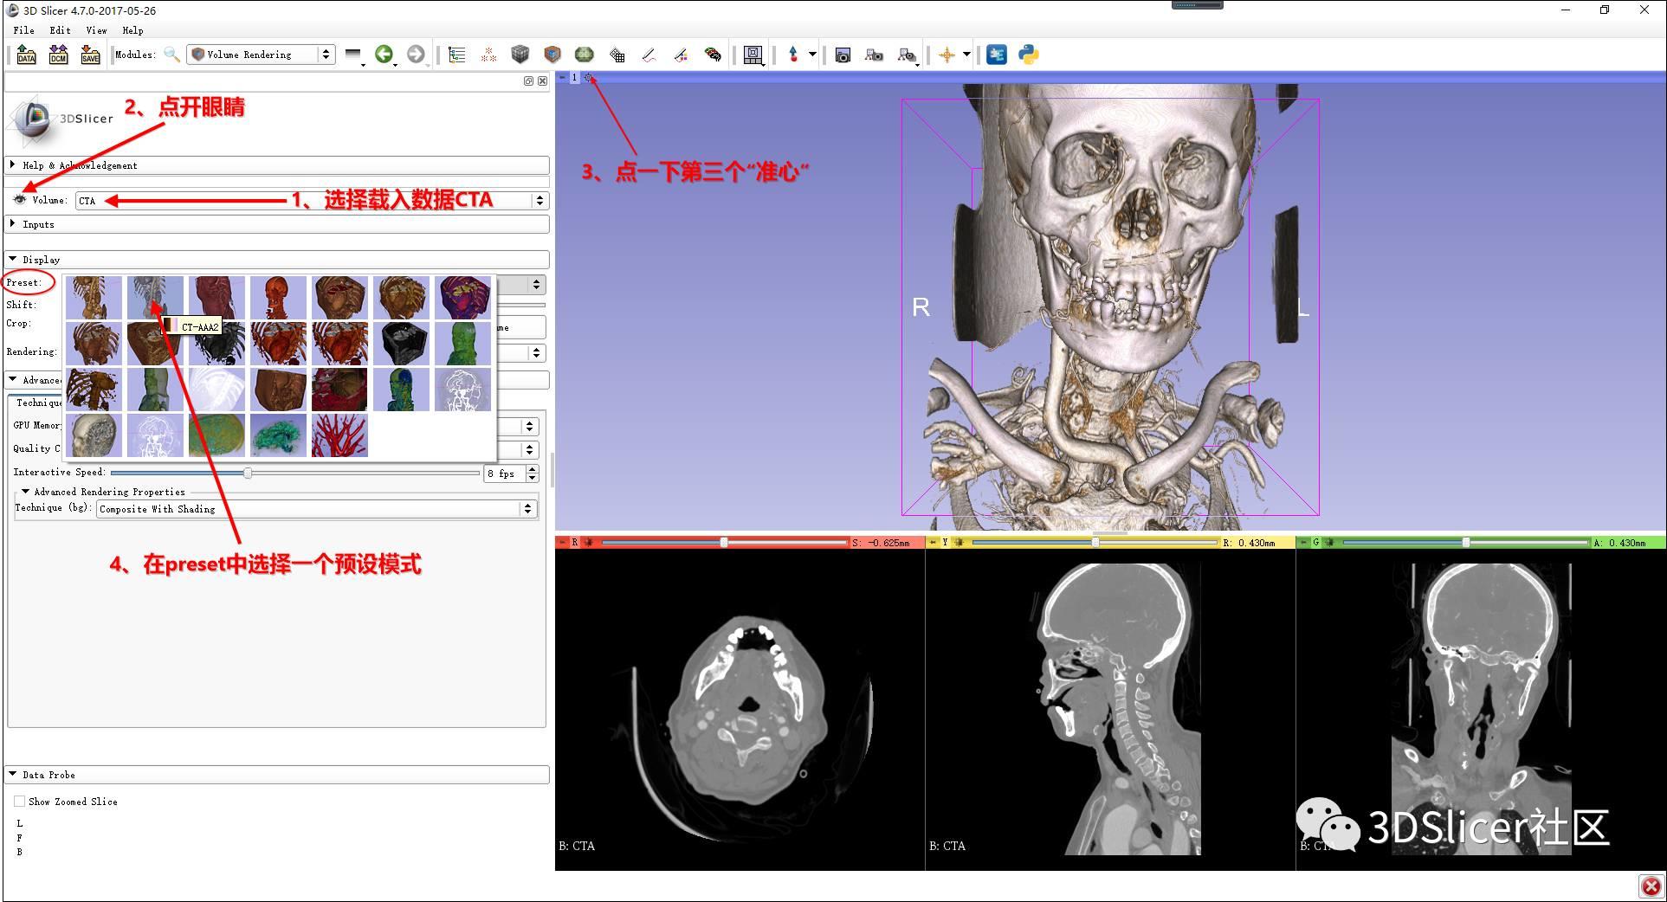The height and width of the screenshot is (902, 1667).
Task: Select the red vessel tree preset thumbnail
Action: tap(339, 435)
